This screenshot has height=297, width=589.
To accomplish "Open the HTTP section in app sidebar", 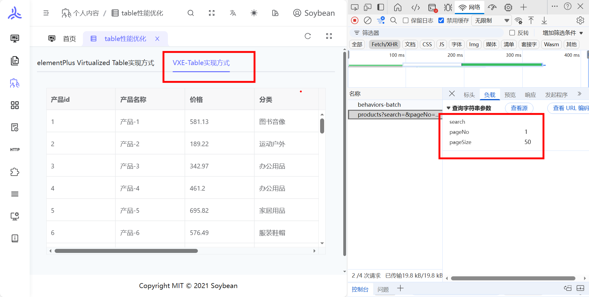I will coord(15,150).
